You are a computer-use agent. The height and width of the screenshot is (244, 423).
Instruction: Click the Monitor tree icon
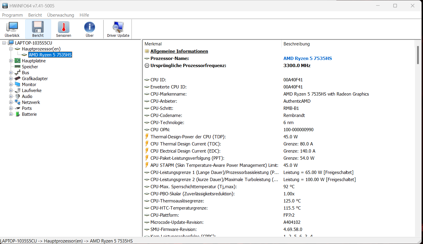18,84
